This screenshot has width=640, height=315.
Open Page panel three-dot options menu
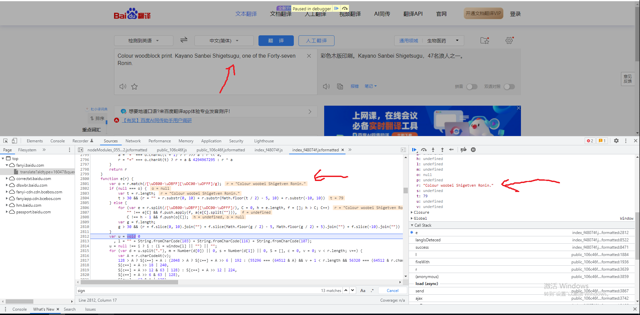coord(69,150)
